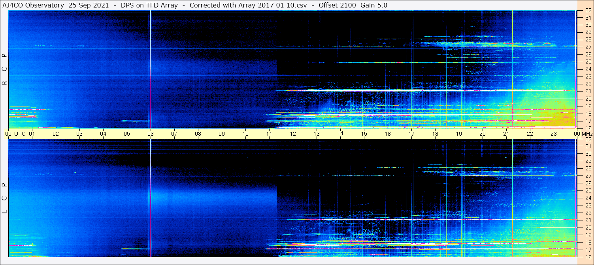Viewport: 594px width, 265px height.
Task: Click the 16 MHz label in LCP panel
Action: (588, 257)
